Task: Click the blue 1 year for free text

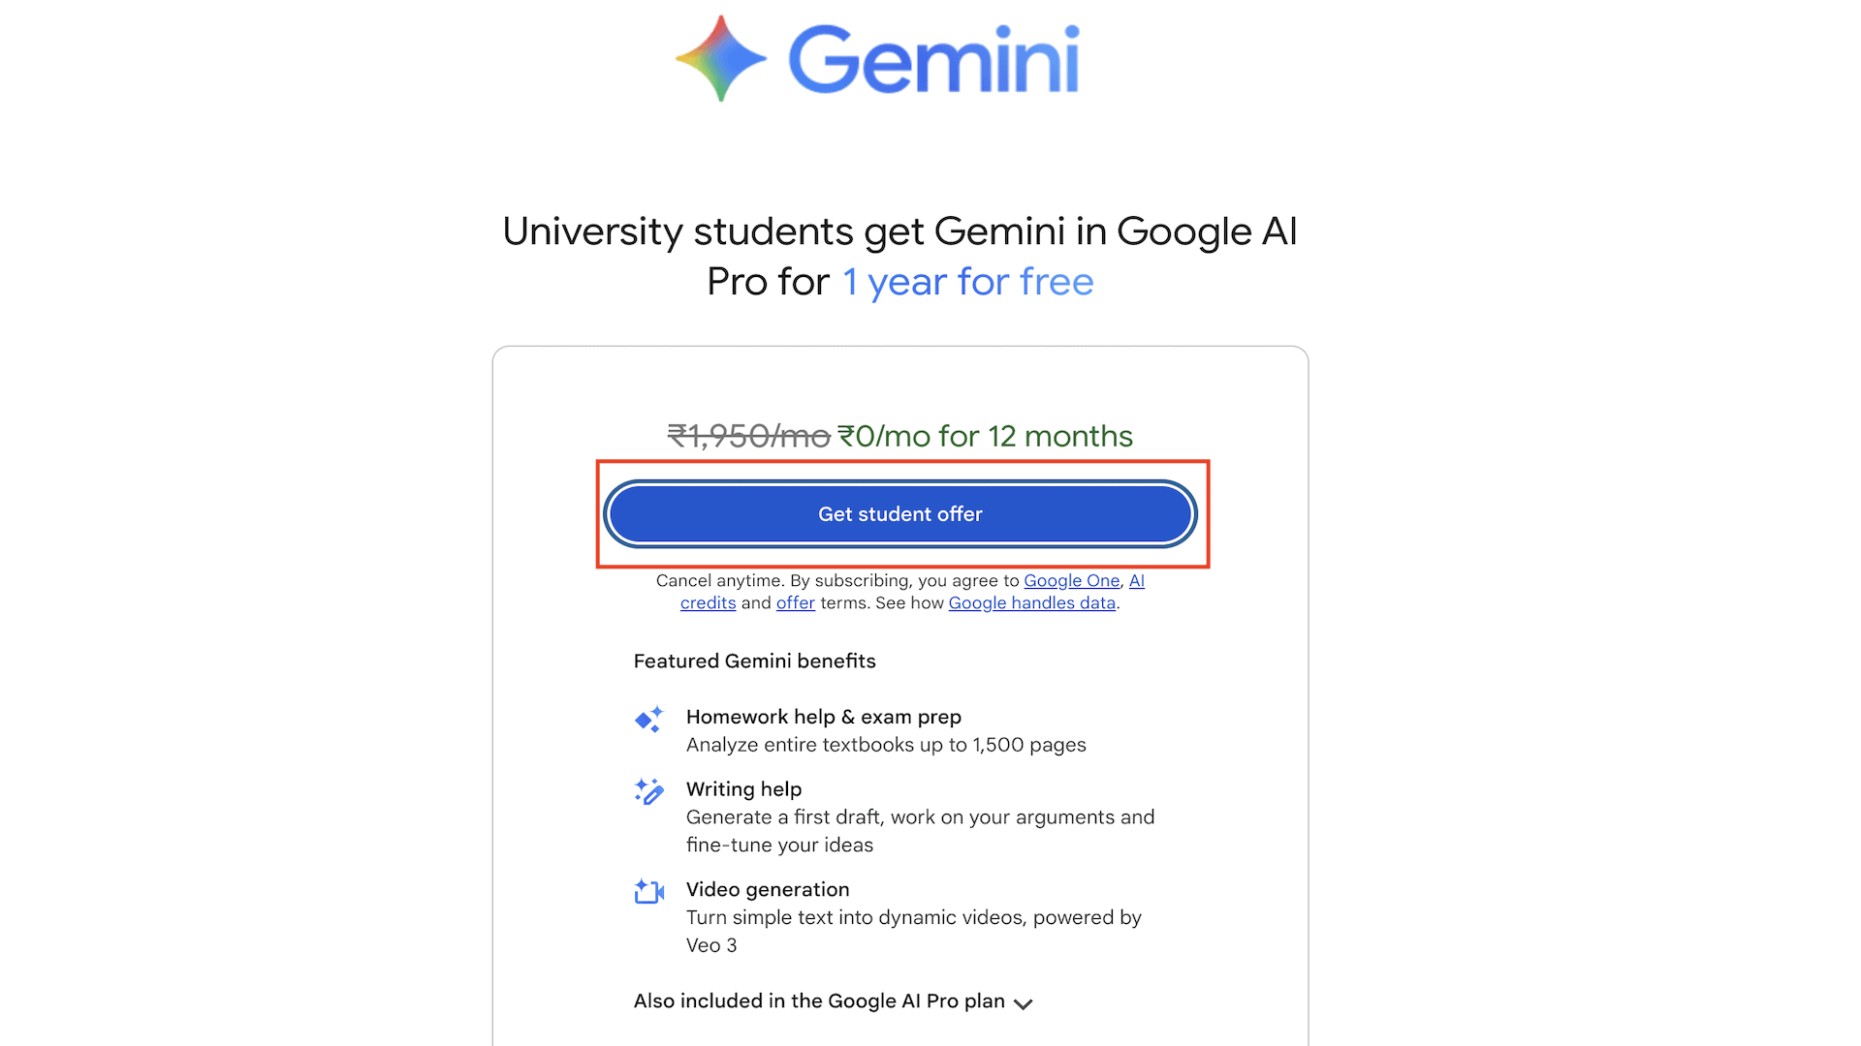Action: tap(967, 282)
